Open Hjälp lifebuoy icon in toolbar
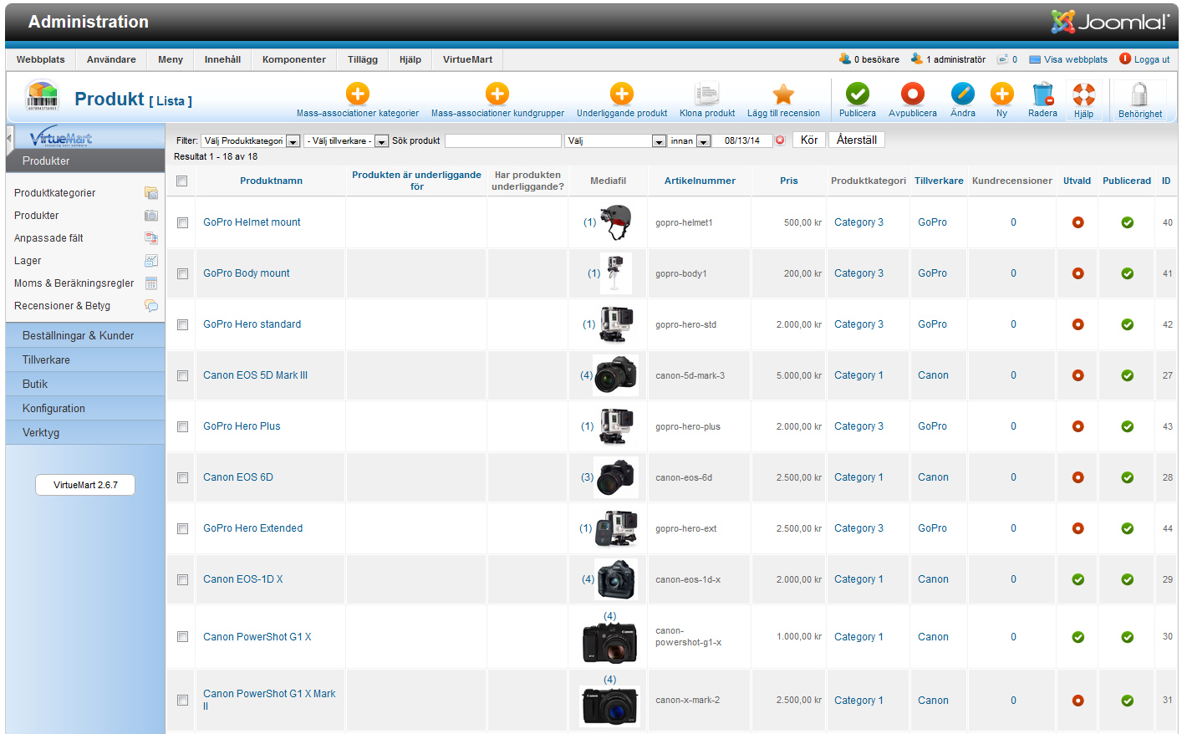The image size is (1182, 734). coord(1083,94)
